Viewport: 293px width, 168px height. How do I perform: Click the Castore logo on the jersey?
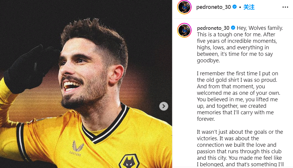point(78,148)
